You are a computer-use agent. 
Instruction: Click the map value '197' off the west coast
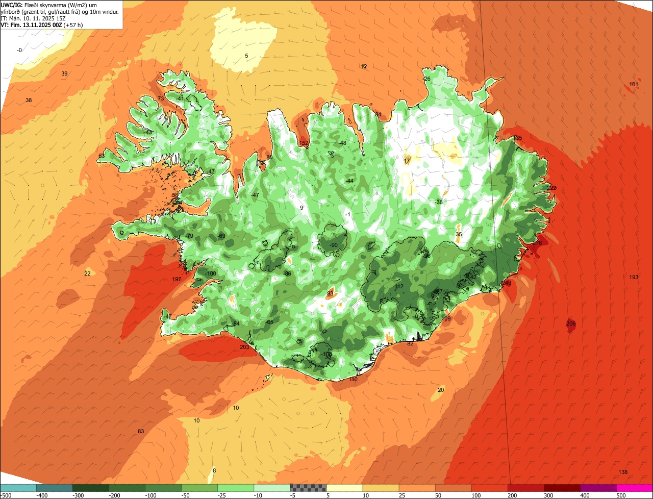click(177, 279)
